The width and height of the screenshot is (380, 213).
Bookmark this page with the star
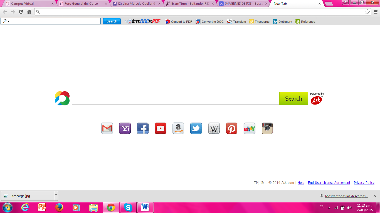coord(367,12)
